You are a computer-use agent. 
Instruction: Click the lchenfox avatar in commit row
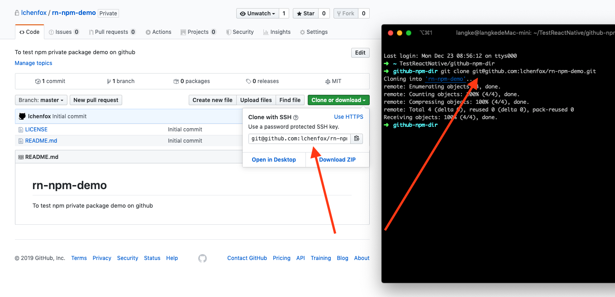tap(22, 116)
